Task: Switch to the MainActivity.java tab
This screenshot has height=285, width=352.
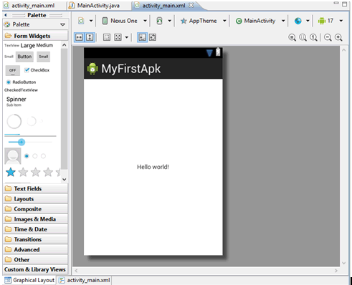Action: [94, 6]
